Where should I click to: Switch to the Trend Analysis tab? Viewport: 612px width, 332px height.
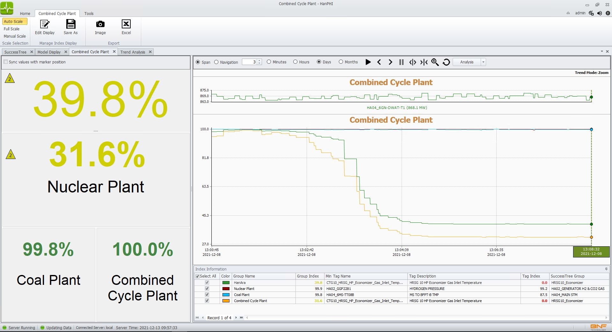pos(133,52)
